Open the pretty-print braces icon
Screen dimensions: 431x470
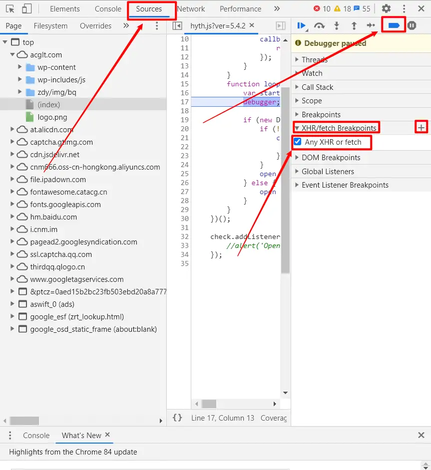coord(178,418)
